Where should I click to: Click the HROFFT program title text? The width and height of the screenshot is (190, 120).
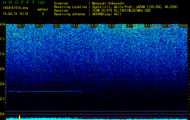pos(19,2)
